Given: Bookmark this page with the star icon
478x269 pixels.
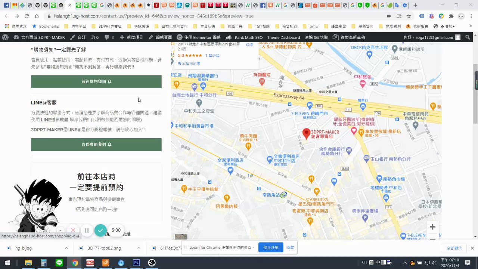Looking at the screenshot, I should click(x=409, y=16).
